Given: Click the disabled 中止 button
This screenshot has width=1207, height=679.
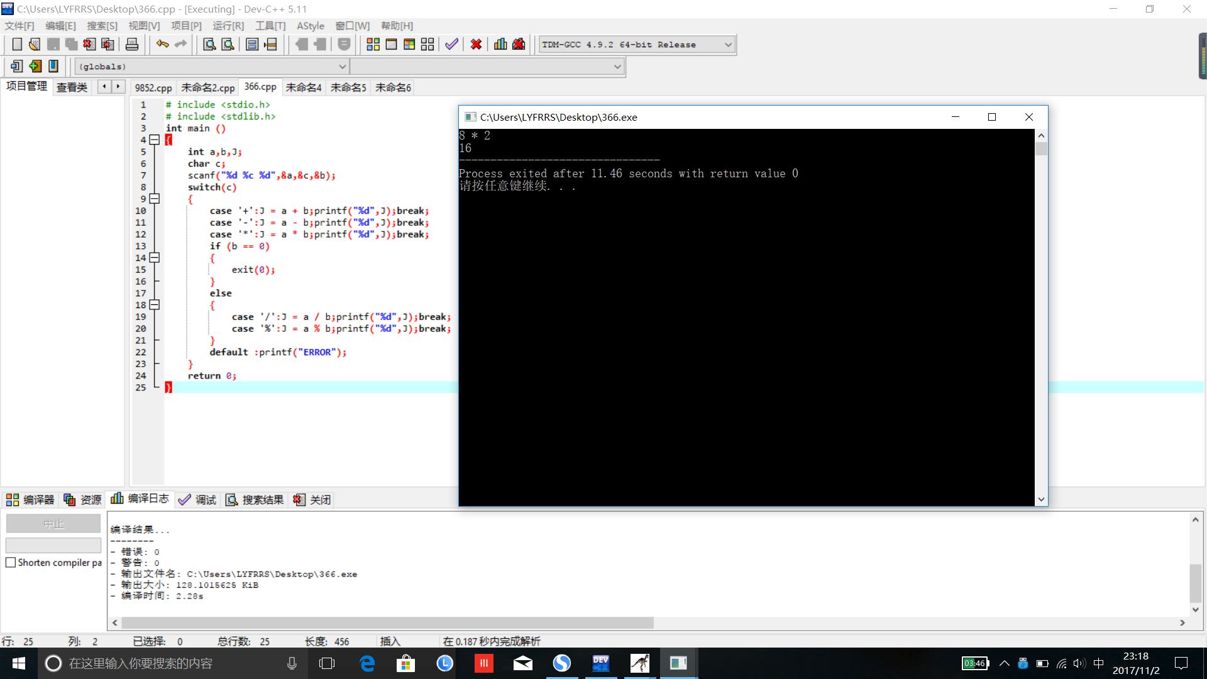Looking at the screenshot, I should [x=53, y=524].
